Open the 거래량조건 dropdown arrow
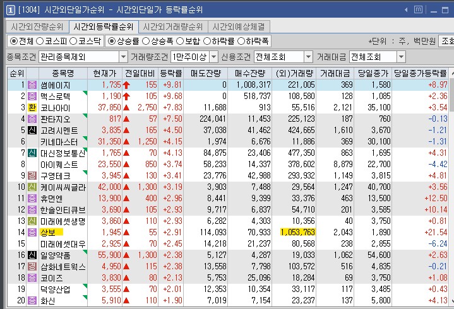The width and height of the screenshot is (454, 309). tap(213, 57)
